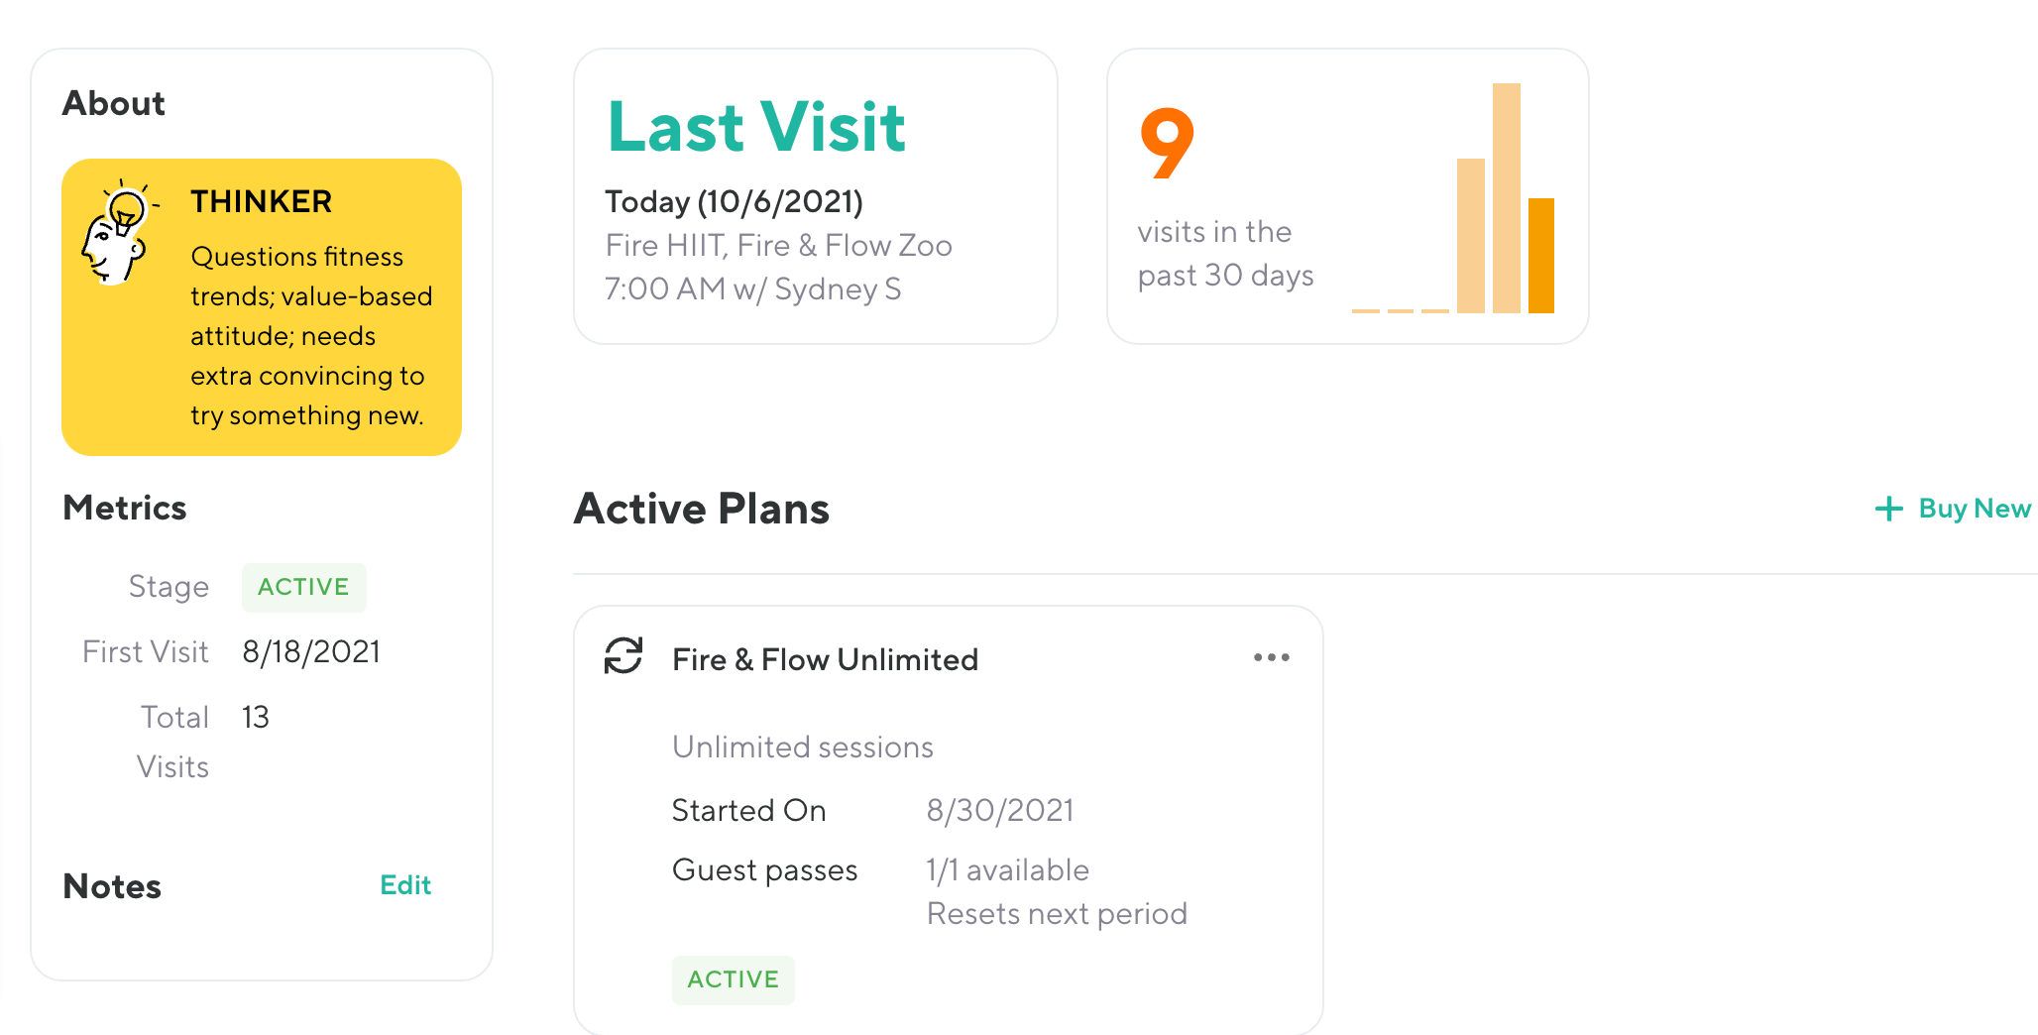The width and height of the screenshot is (2038, 1035).
Task: Click the recurring plan sync icon
Action: 623,656
